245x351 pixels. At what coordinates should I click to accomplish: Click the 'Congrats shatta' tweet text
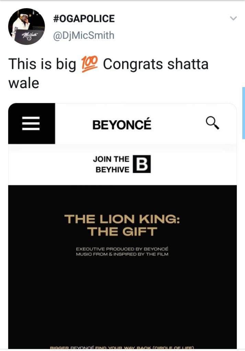[x=156, y=64]
